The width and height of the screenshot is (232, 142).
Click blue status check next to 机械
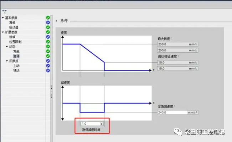[x=48, y=37]
